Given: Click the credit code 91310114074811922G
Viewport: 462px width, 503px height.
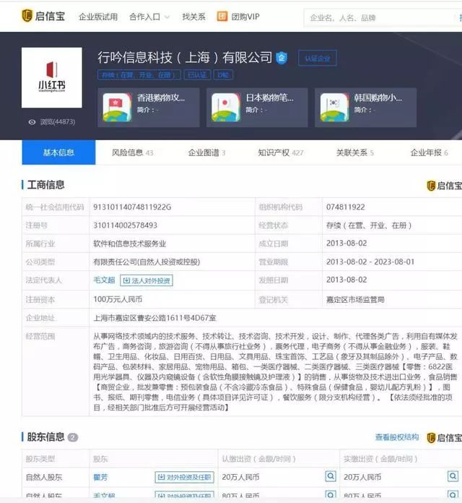Looking at the screenshot, I should 132,207.
